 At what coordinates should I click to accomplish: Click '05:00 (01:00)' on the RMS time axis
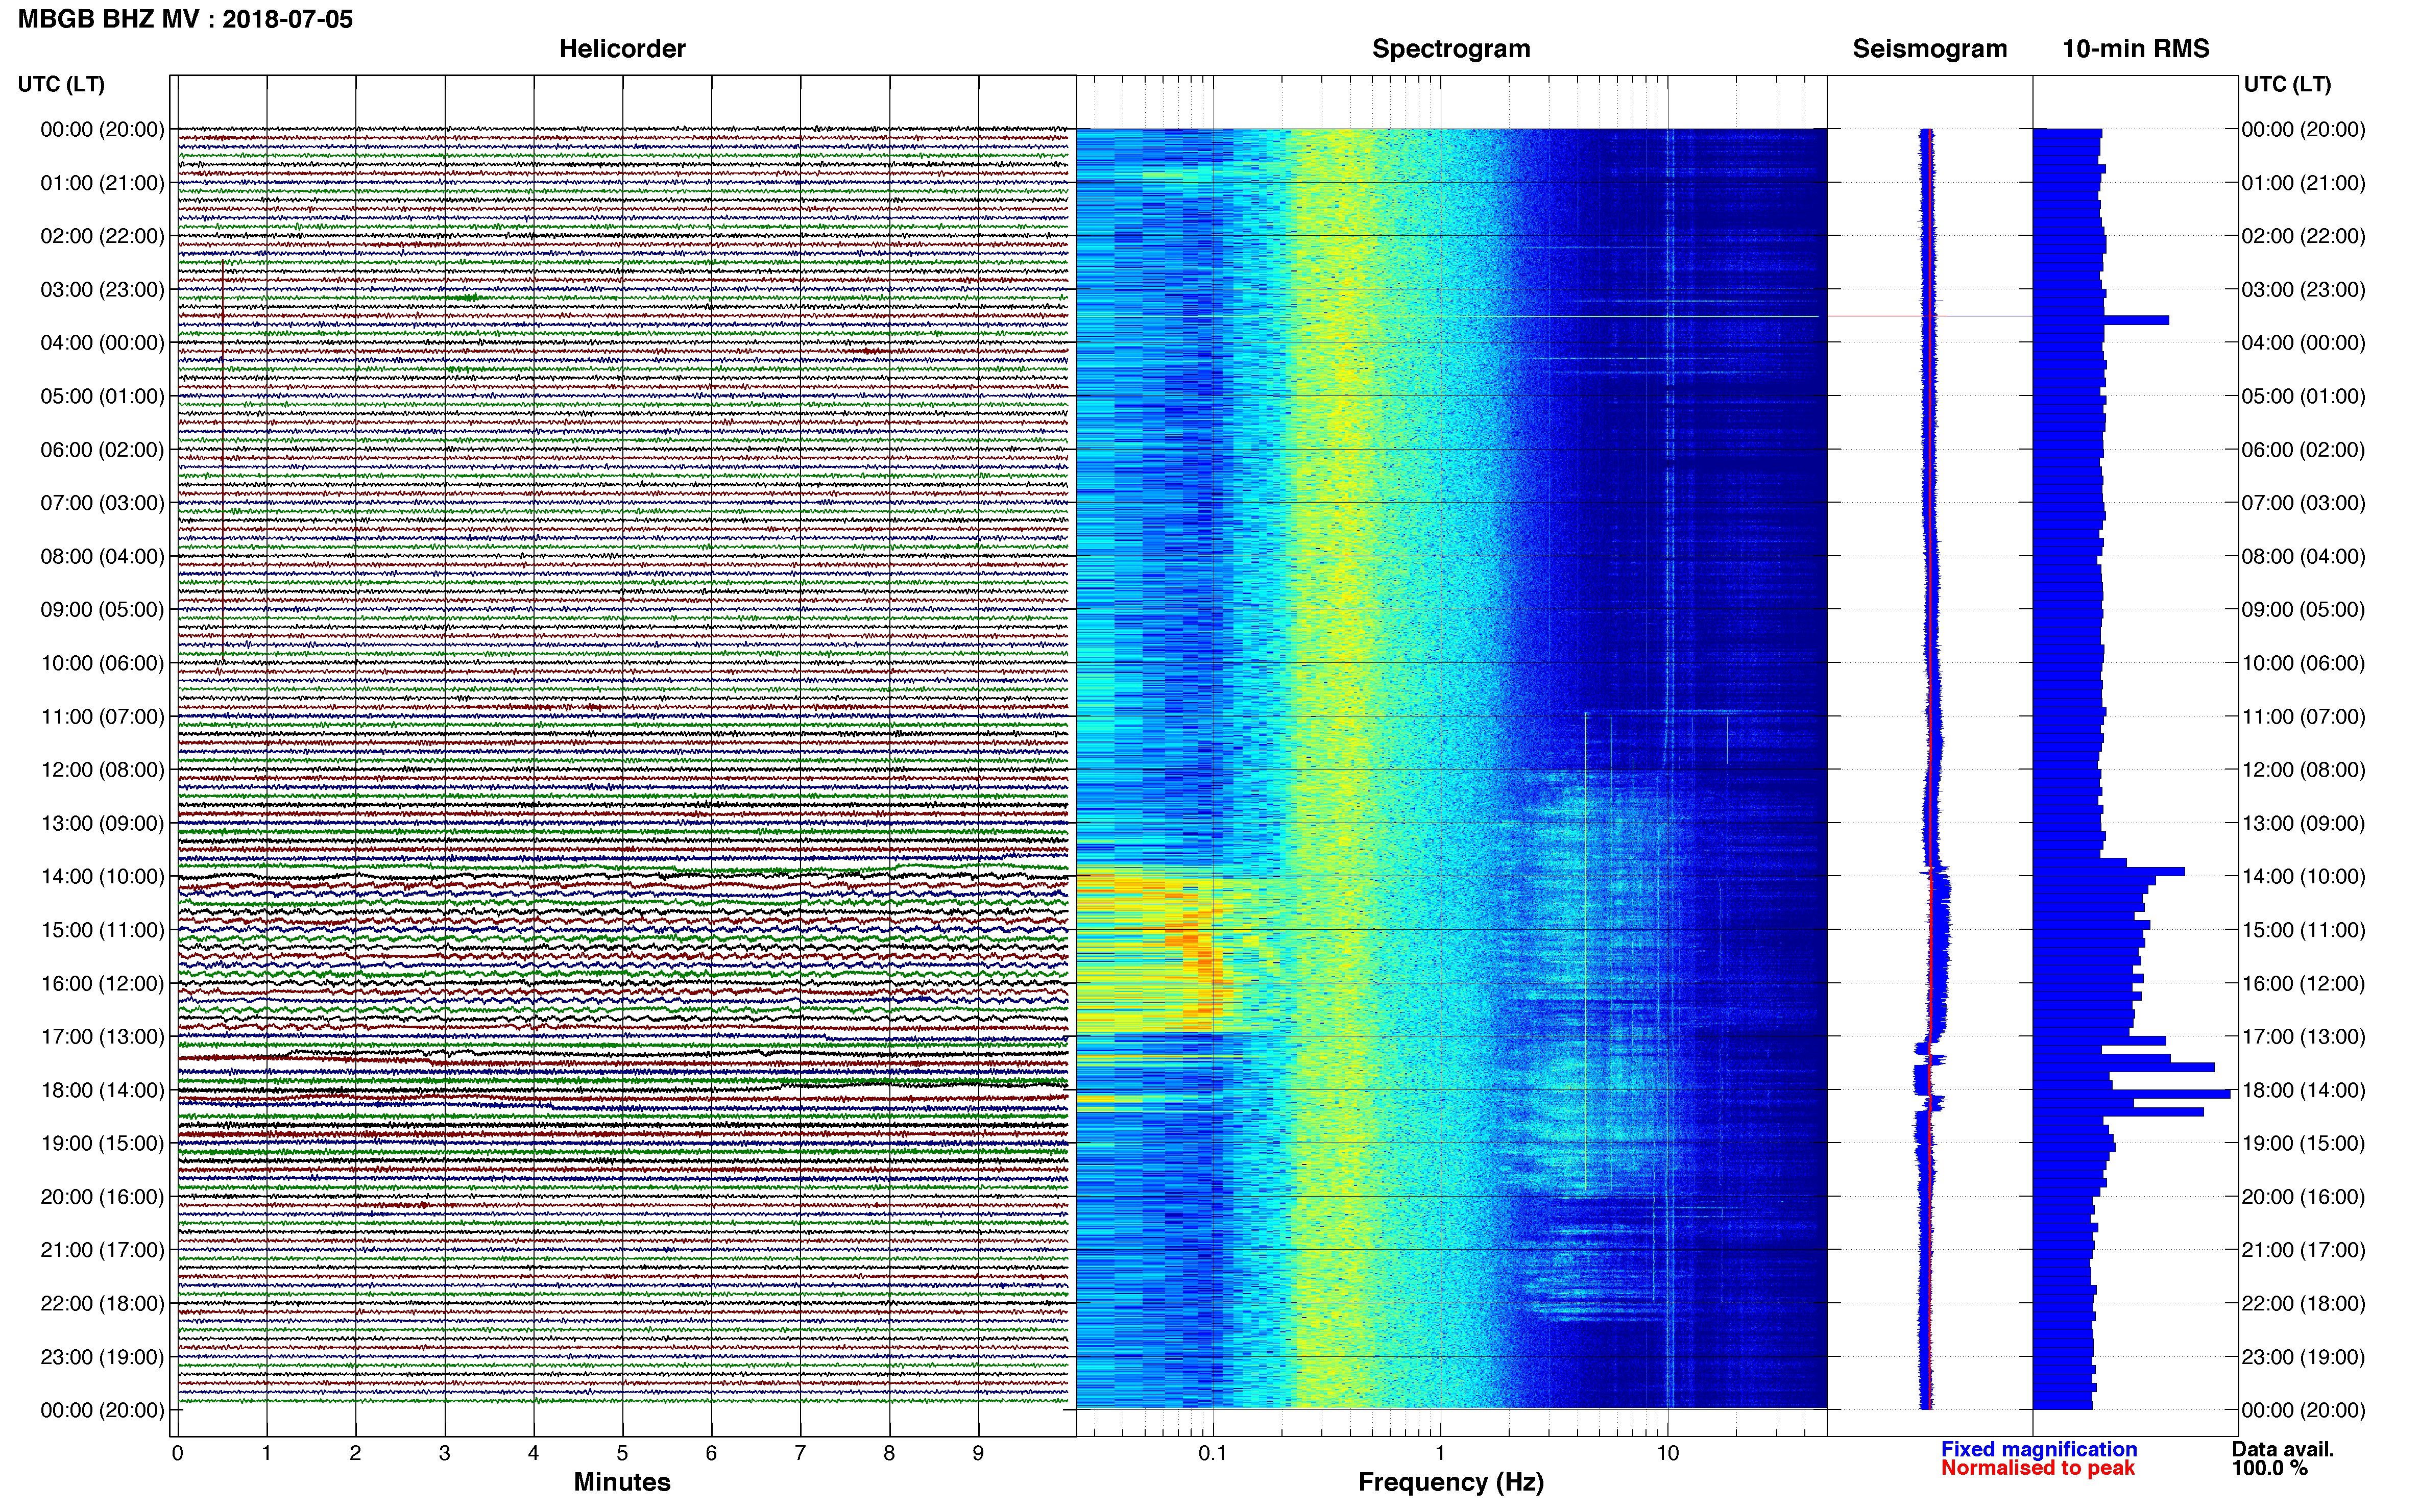2303,396
